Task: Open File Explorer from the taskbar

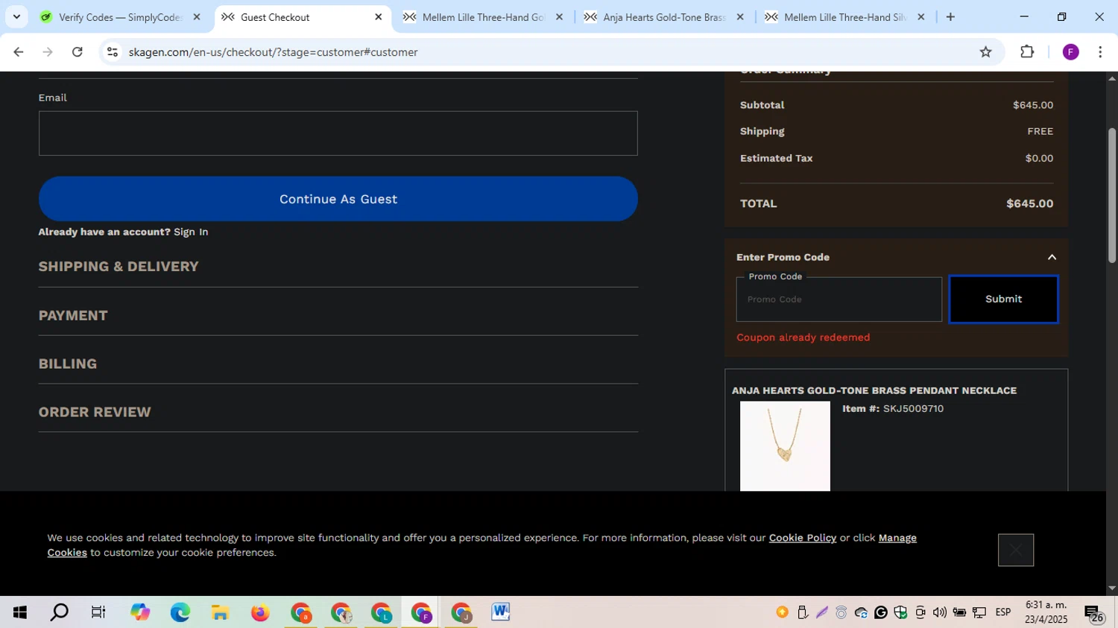Action: [x=220, y=612]
